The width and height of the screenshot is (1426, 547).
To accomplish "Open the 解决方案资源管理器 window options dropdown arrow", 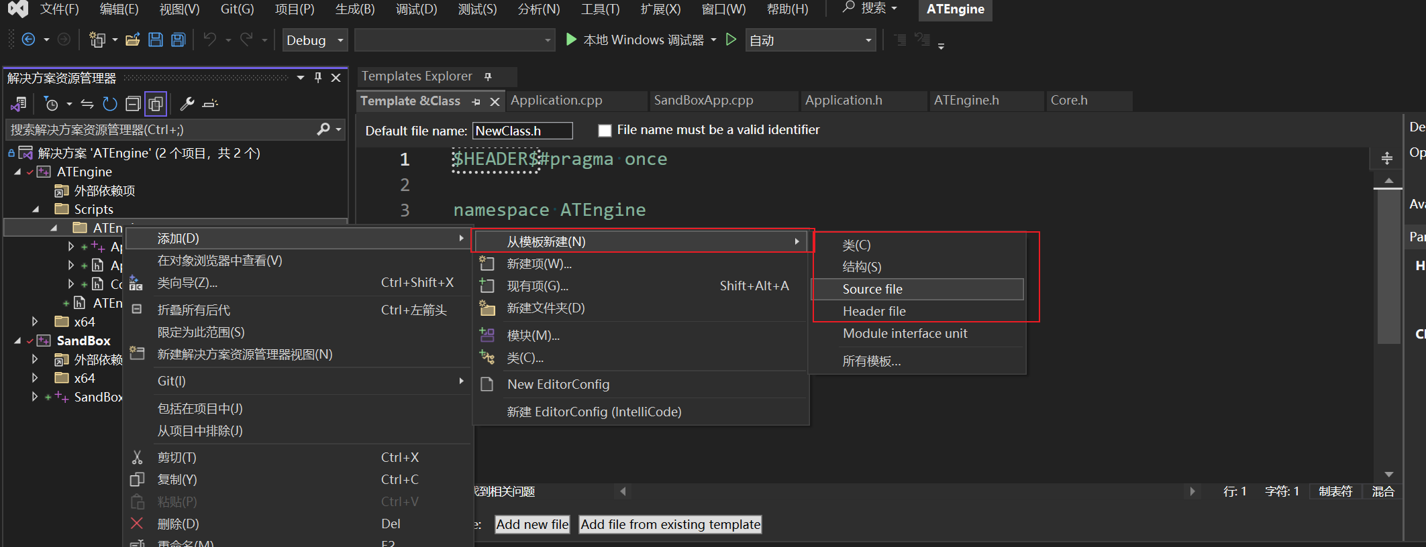I will pos(301,78).
